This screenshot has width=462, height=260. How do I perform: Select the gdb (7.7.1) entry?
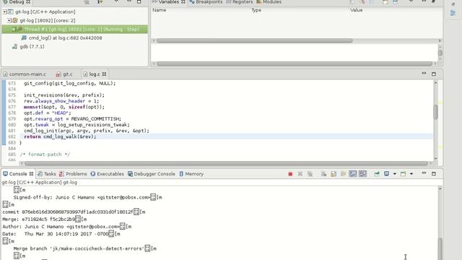pos(32,46)
